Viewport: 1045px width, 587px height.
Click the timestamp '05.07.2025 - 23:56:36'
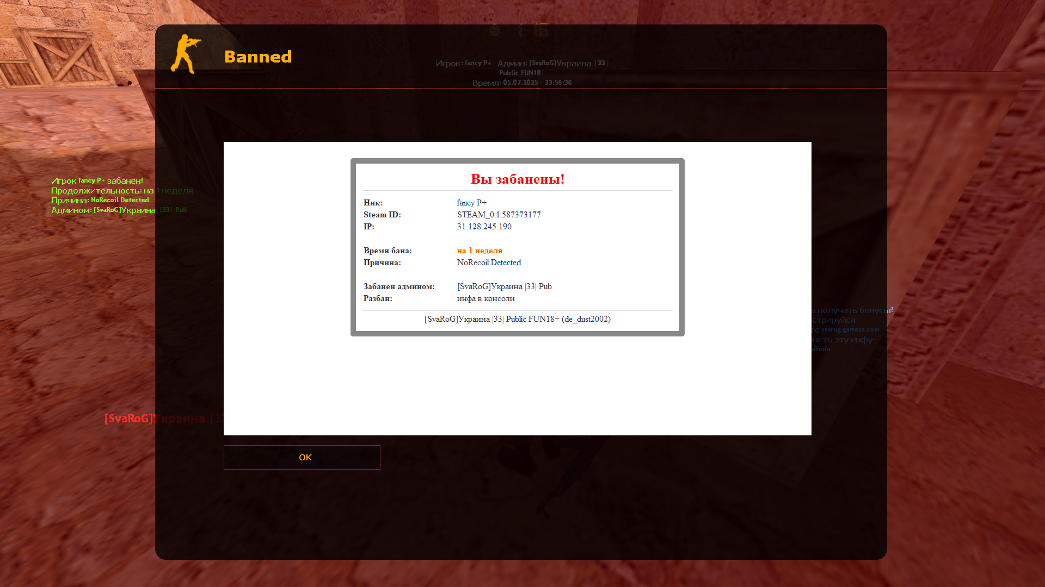pyautogui.click(x=537, y=83)
